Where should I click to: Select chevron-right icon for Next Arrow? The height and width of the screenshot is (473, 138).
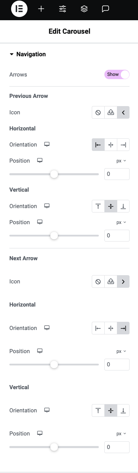(x=123, y=281)
